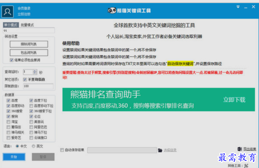Toggle 不查询指数 checkbox
This screenshot has height=168, width=259.
(x=25, y=79)
